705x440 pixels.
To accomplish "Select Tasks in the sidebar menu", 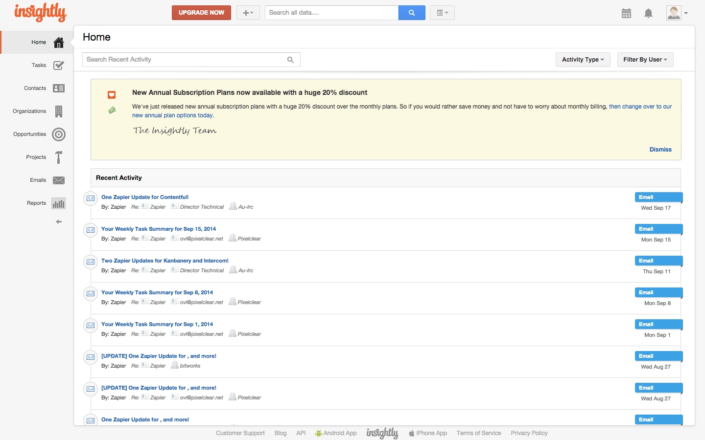I will click(39, 66).
